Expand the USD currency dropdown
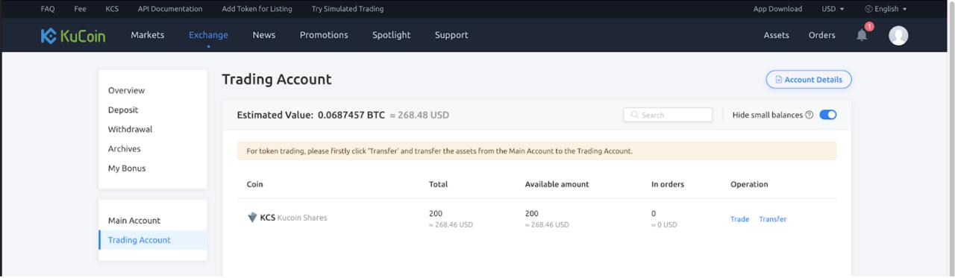This screenshot has width=955, height=278. pos(833,9)
